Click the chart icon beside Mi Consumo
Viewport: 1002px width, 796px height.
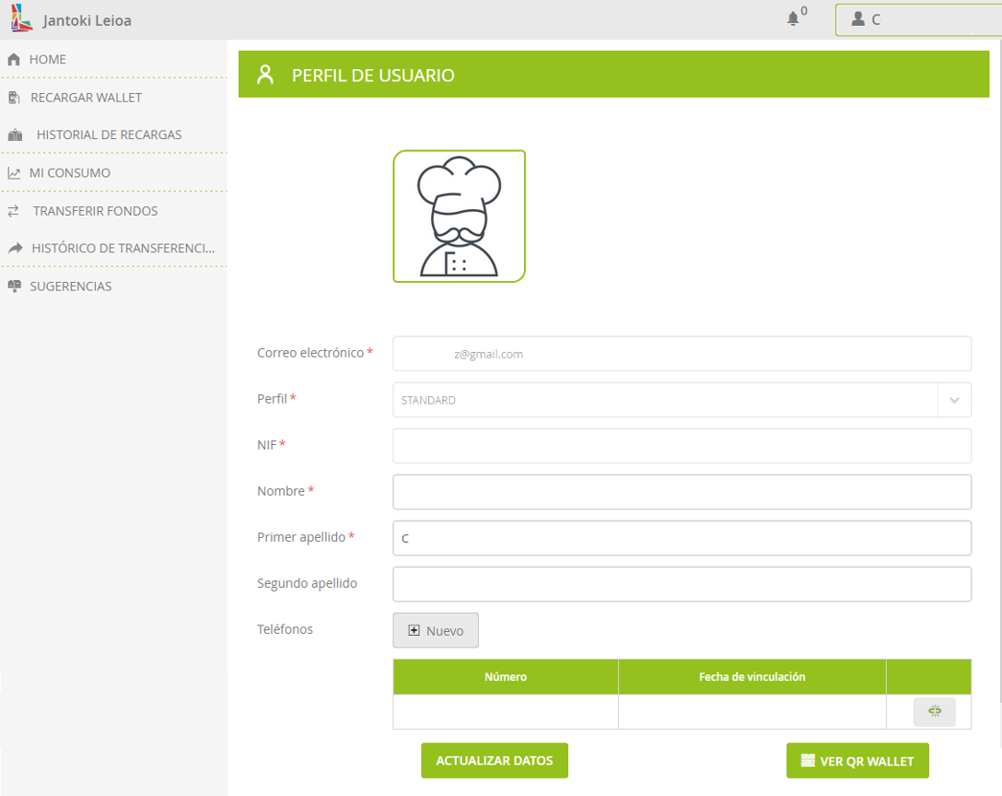pyautogui.click(x=13, y=174)
